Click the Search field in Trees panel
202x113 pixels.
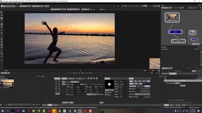click(x=192, y=8)
